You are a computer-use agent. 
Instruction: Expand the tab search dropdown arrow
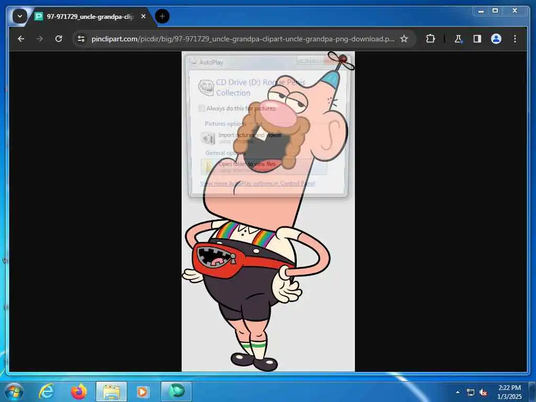tap(20, 16)
